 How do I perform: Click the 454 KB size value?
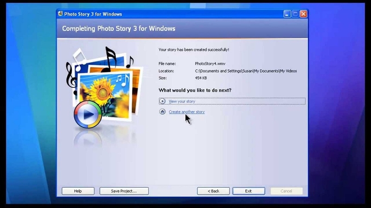click(201, 78)
